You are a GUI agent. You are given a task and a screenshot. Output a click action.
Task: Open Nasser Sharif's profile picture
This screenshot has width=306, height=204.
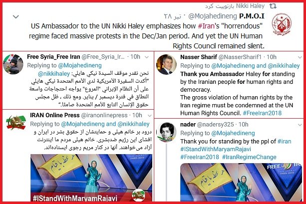166,64
